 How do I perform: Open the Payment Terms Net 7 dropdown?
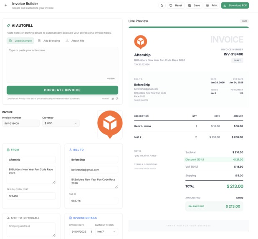(106, 231)
